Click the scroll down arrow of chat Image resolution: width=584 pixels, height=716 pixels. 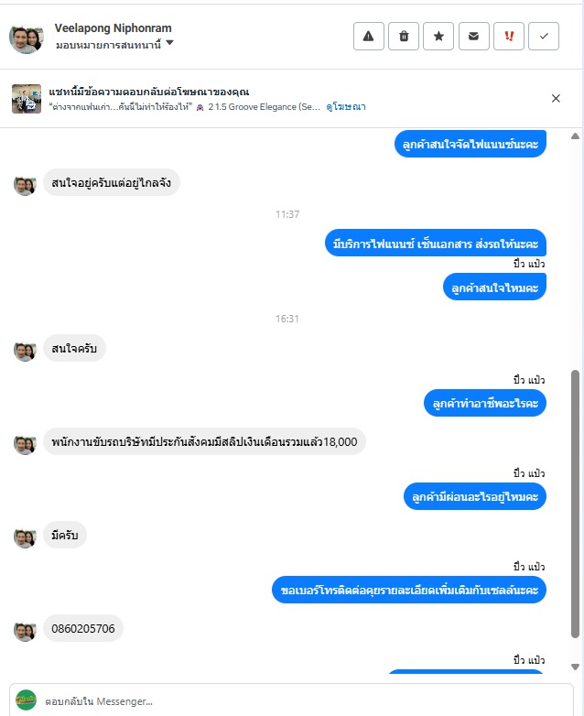click(x=576, y=667)
